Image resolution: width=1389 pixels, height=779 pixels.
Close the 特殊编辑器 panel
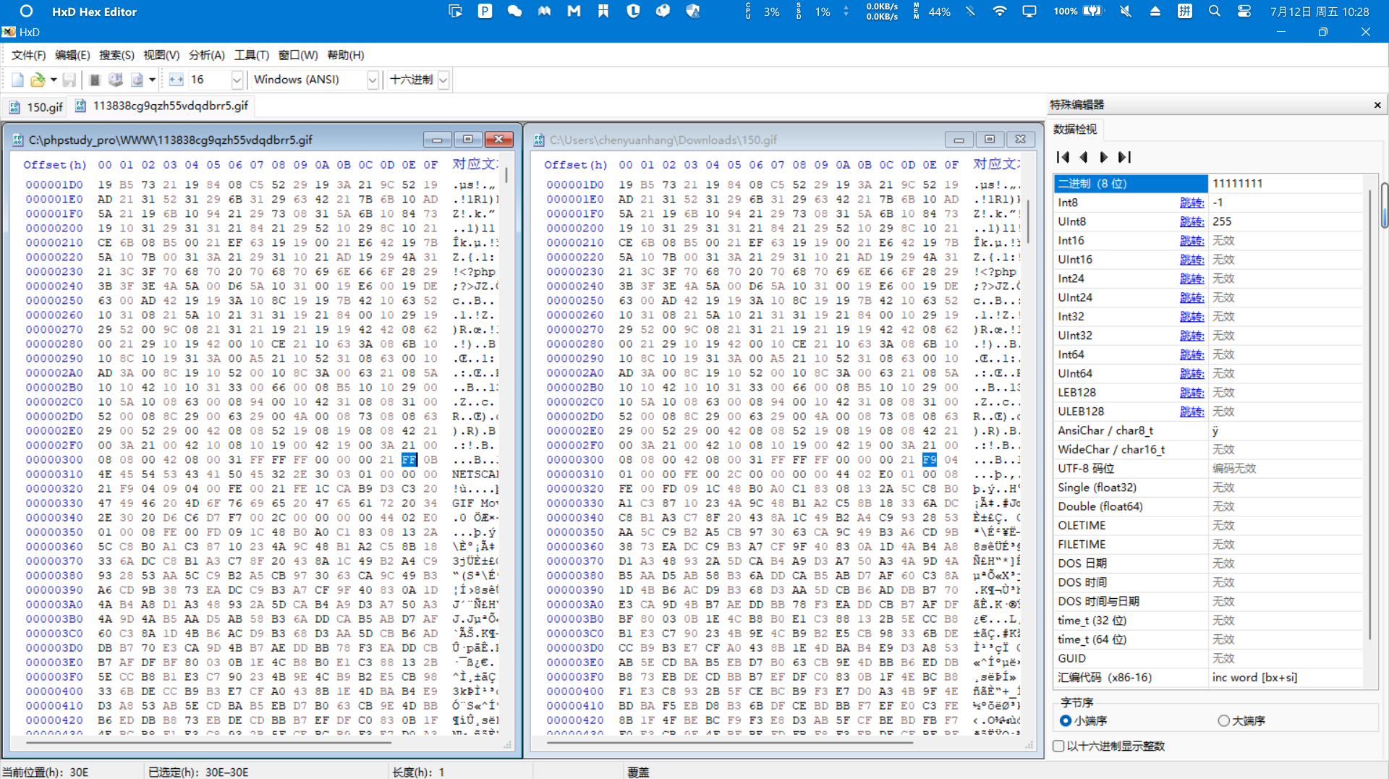(1377, 105)
